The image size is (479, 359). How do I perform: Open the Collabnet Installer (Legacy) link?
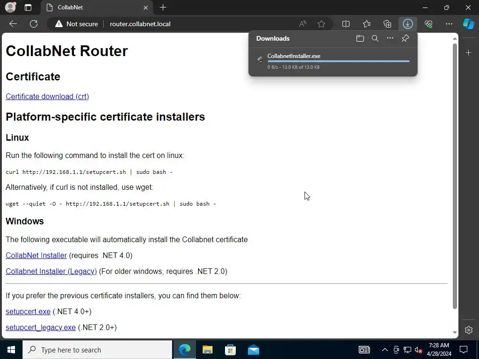[51, 272]
